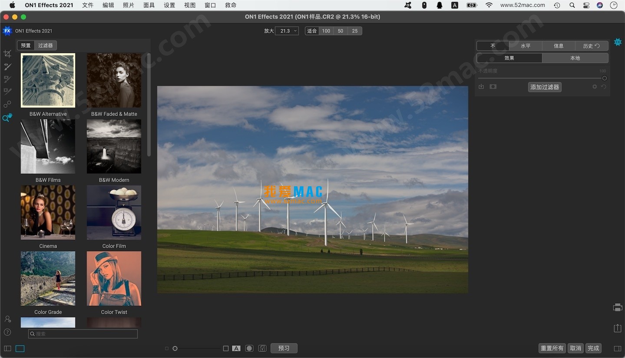This screenshot has width=625, height=358.
Task: Select the Retouch/clone tool with two circles
Action: pos(7,104)
